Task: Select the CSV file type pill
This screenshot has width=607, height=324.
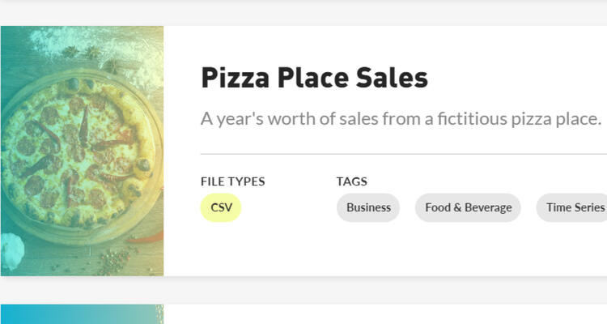Action: [221, 207]
